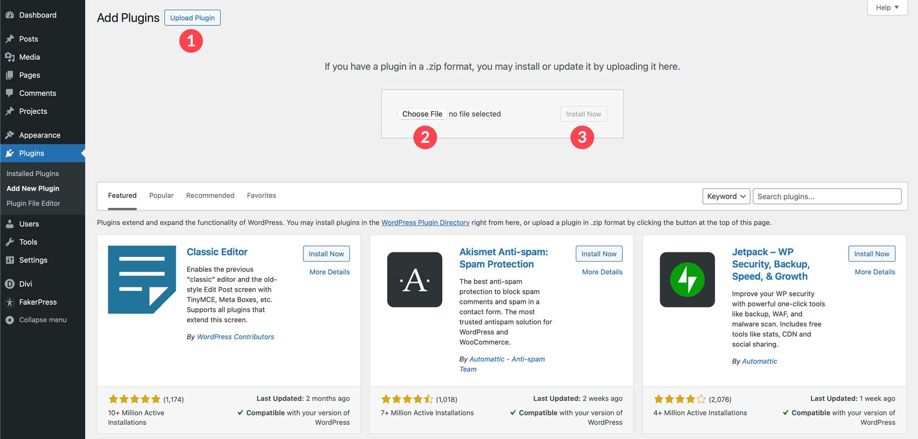Click the Akismet star rating
This screenshot has height=439, width=918.
pyautogui.click(x=407, y=399)
